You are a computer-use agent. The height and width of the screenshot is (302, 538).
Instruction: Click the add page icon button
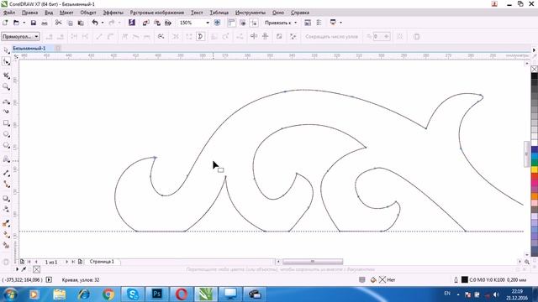click(x=80, y=262)
